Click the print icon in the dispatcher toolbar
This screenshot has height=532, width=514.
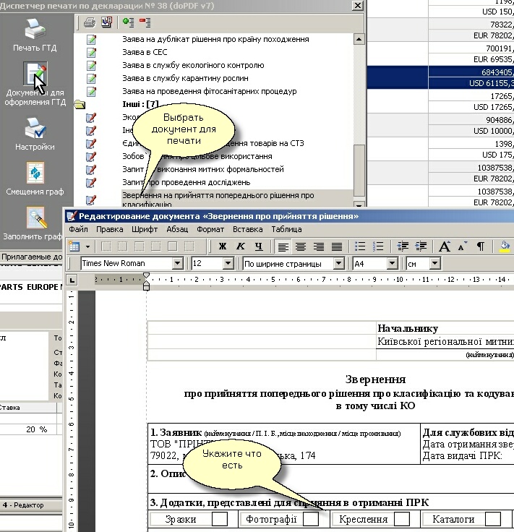click(90, 22)
